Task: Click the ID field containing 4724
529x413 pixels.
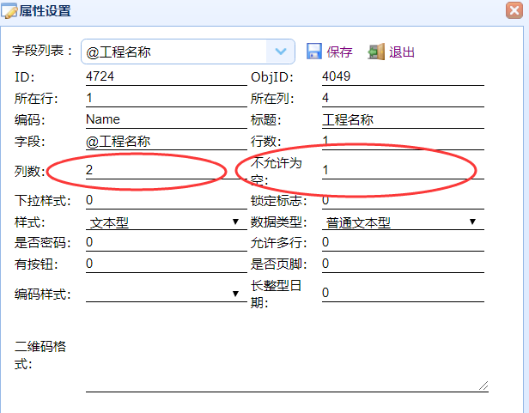Action: [167, 76]
